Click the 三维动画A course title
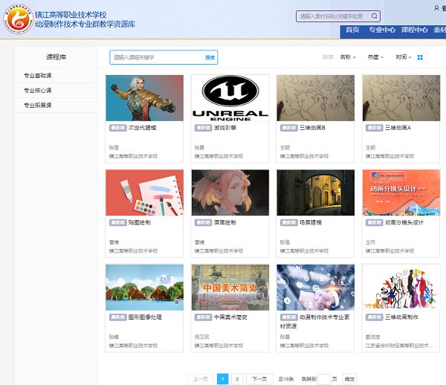The height and width of the screenshot is (385, 446). (398, 128)
